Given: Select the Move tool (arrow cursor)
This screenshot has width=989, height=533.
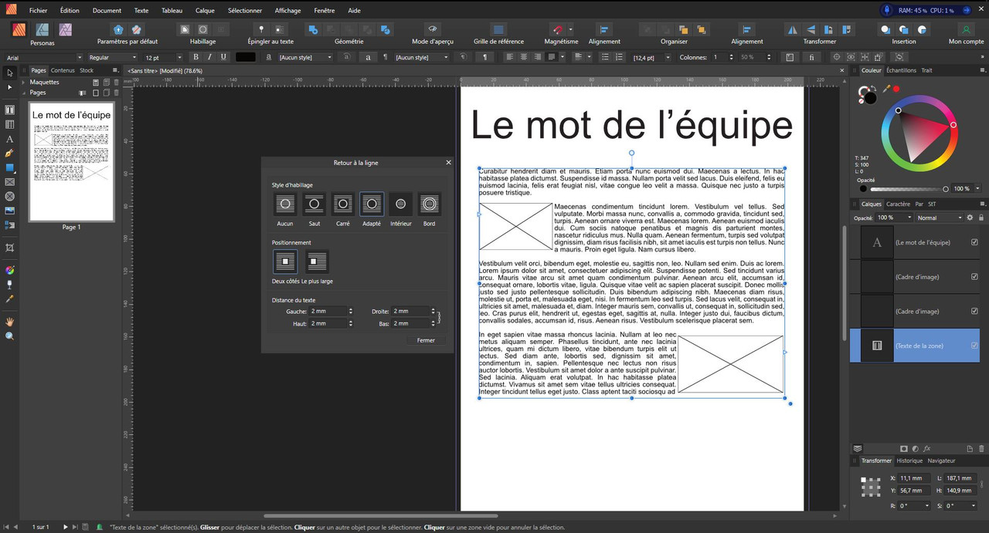Looking at the screenshot, I should 9,73.
